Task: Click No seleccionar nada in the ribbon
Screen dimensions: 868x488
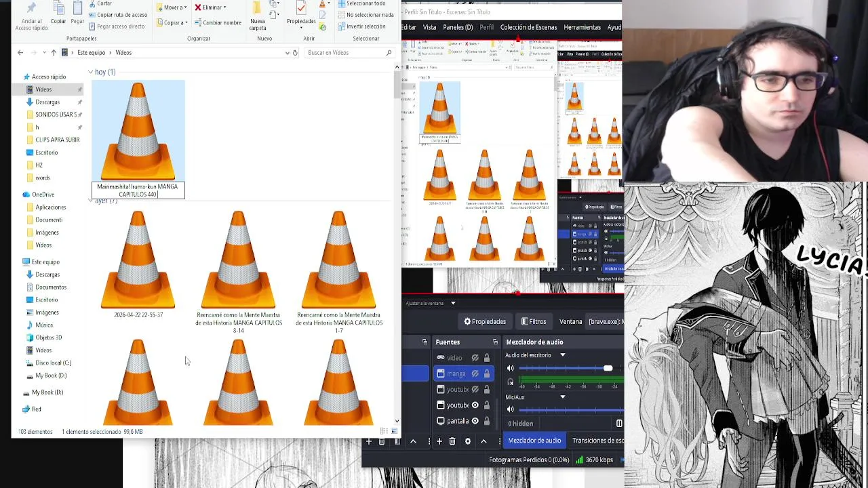Action: (x=365, y=14)
